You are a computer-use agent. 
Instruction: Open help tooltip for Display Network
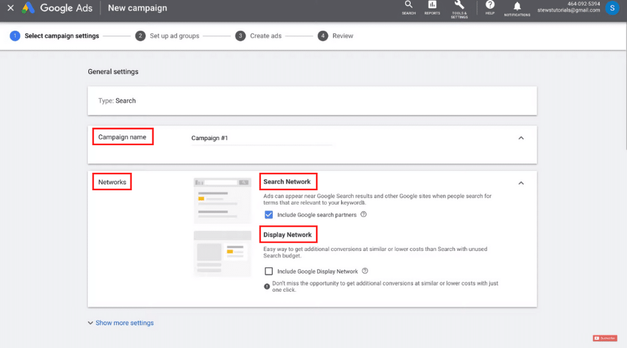[365, 271]
